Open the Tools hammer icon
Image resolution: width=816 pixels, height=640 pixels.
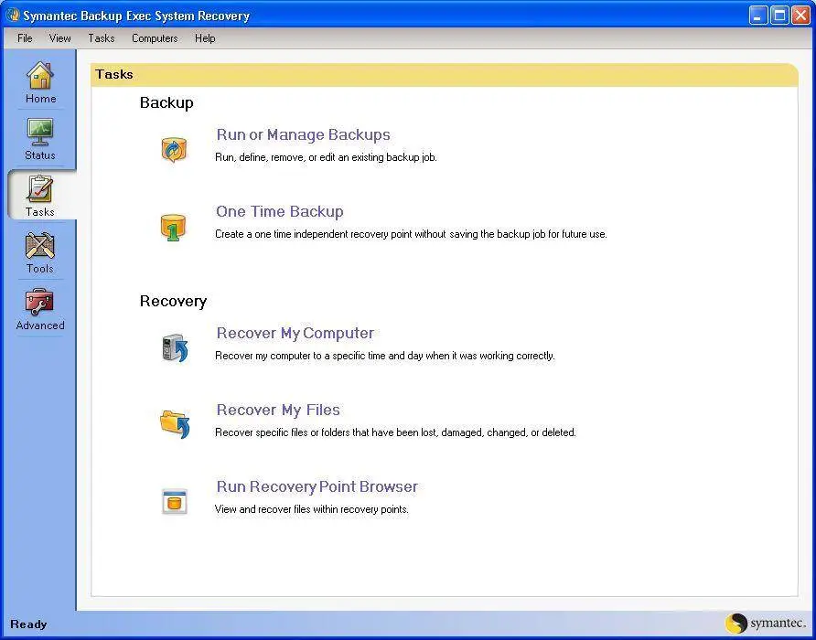(40, 245)
